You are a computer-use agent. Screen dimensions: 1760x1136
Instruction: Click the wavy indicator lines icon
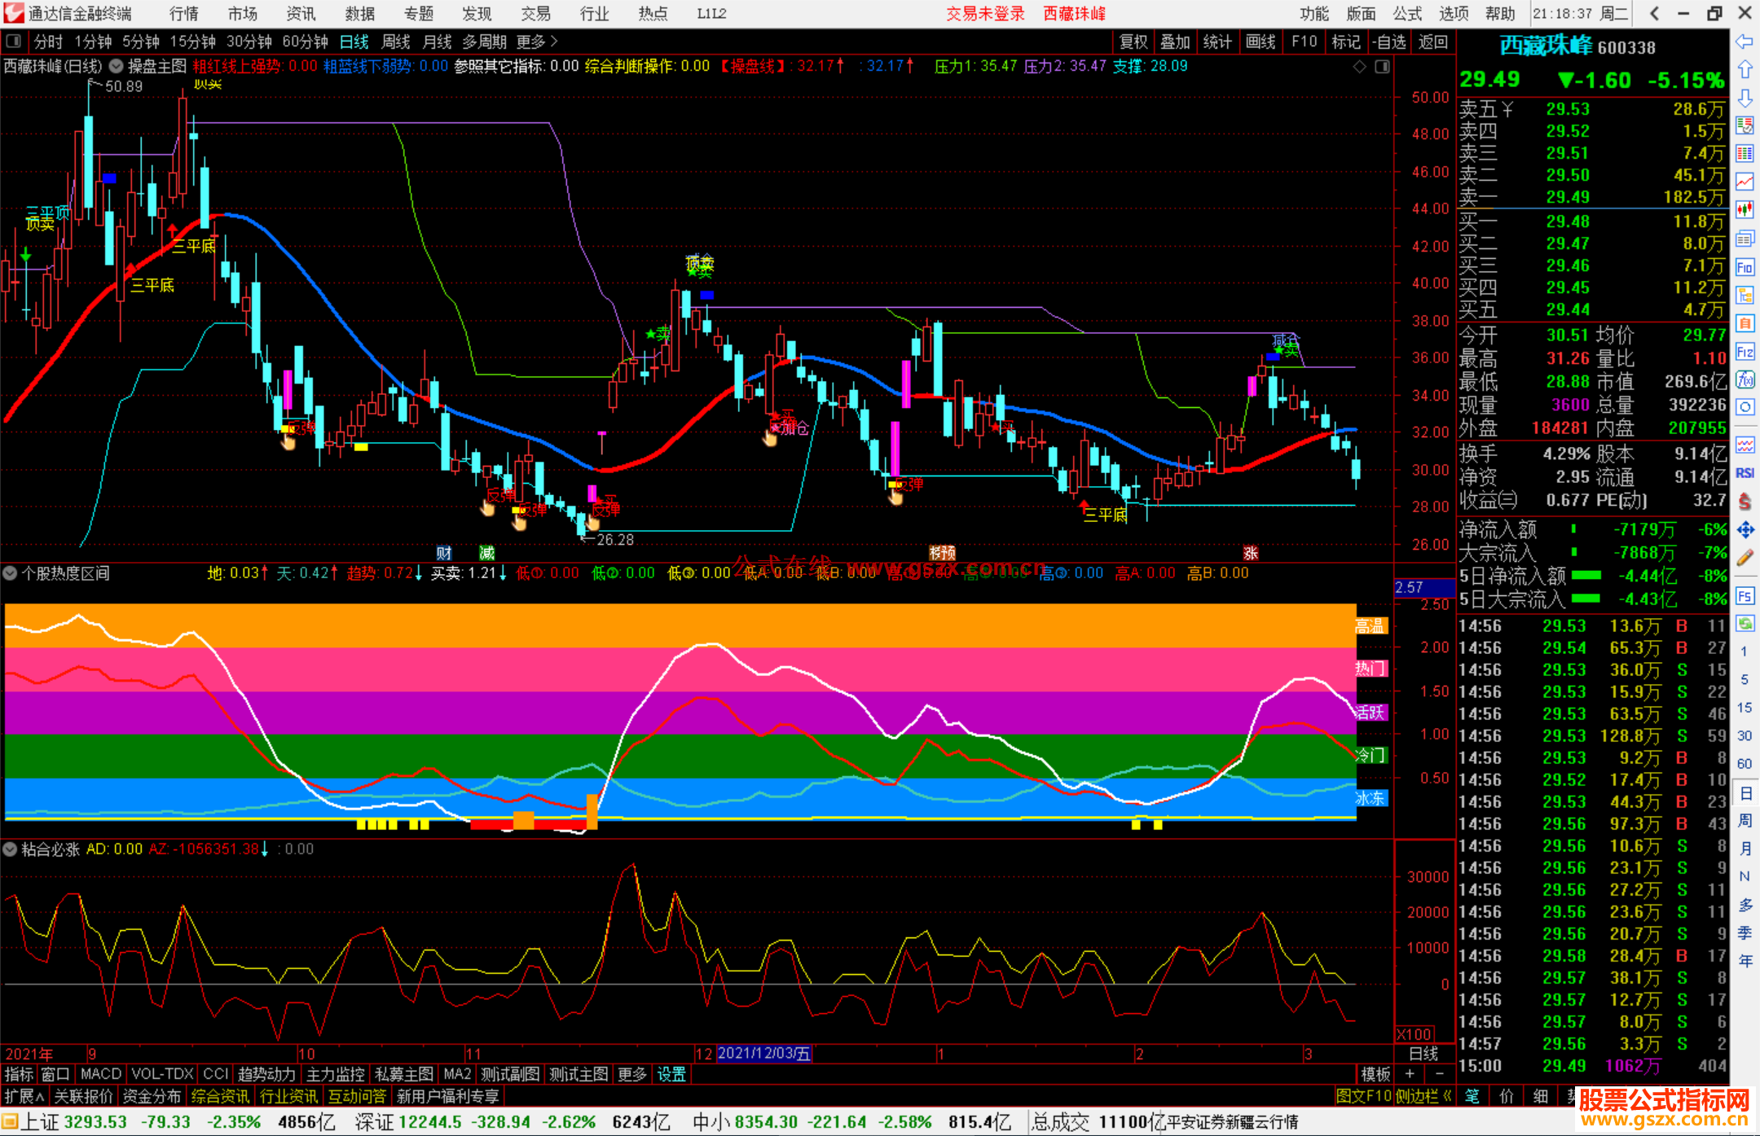coord(1745,445)
